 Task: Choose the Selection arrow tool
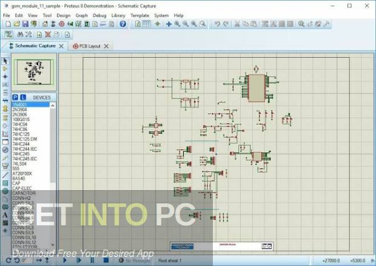tap(5, 61)
